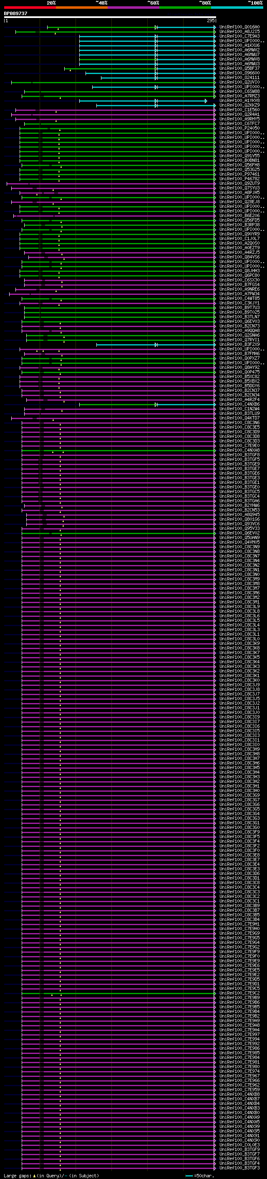Select label UniRef100_B7FMH6
The width and height of the screenshot is (267, 1179).
pos(239,354)
